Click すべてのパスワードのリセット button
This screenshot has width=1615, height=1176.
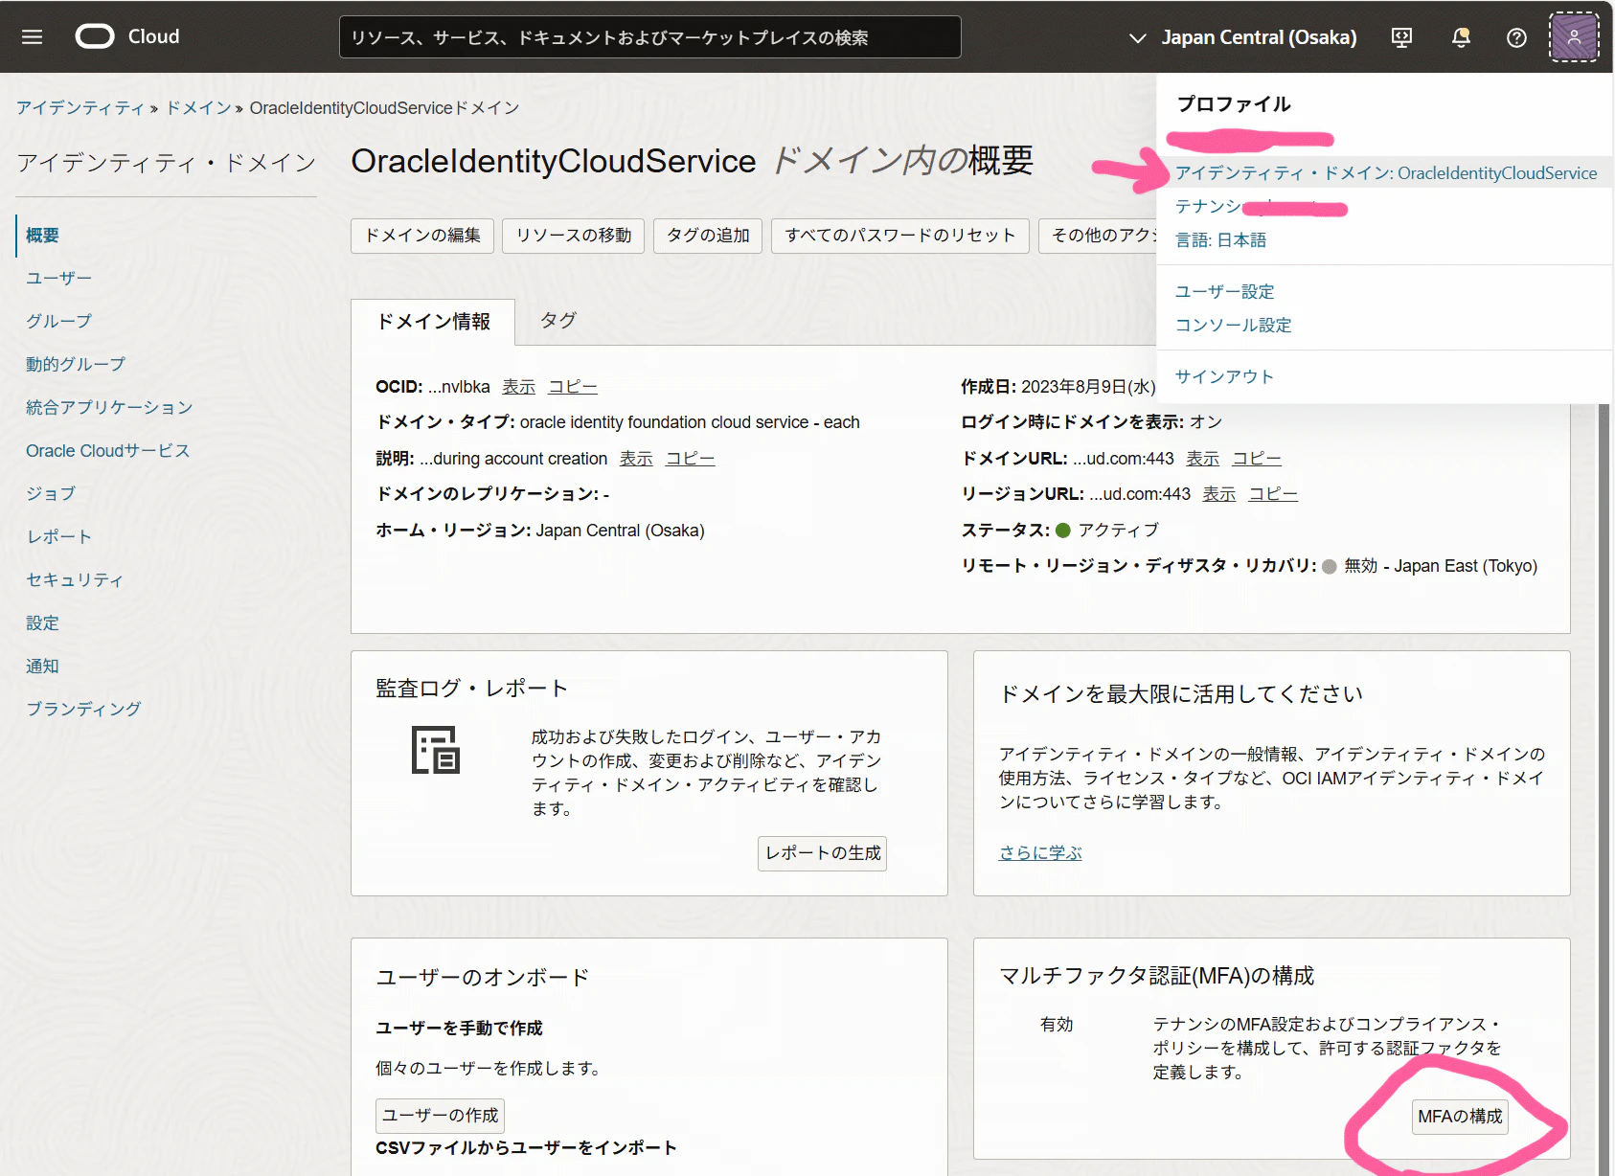[x=900, y=236]
